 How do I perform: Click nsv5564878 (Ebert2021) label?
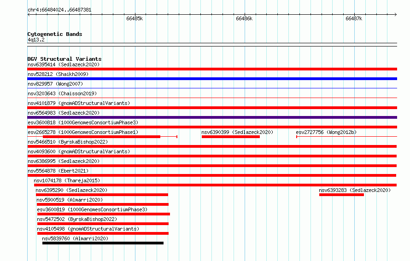click(58, 171)
